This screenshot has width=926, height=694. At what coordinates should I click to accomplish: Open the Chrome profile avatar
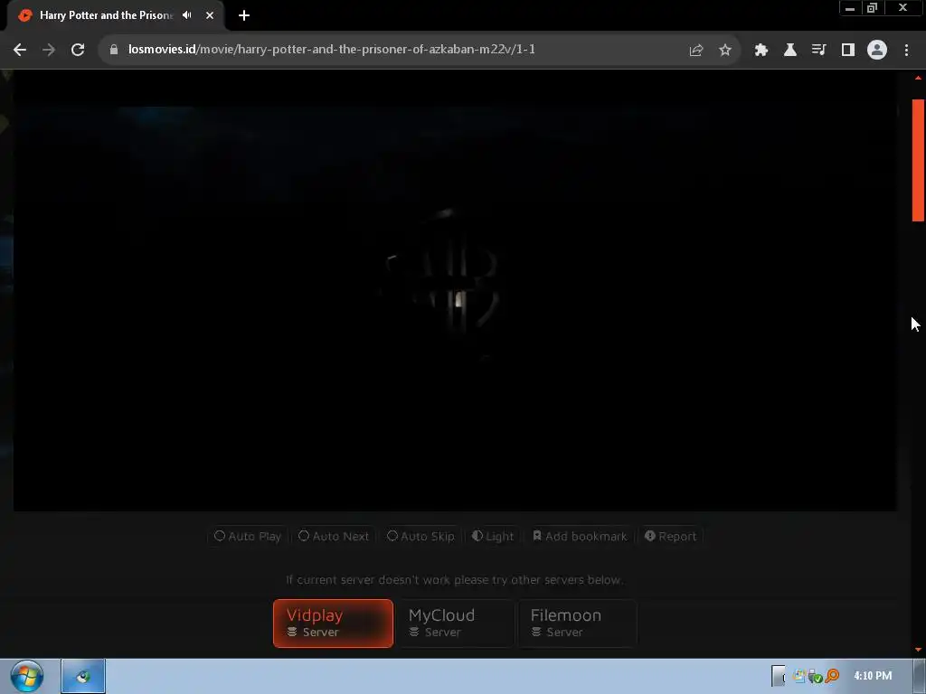point(877,51)
